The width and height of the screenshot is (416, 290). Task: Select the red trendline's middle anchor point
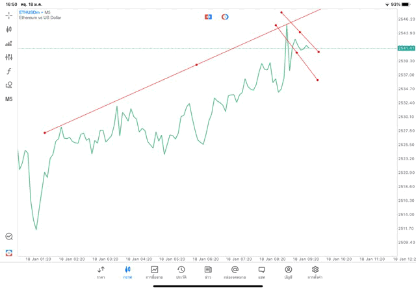196,64
